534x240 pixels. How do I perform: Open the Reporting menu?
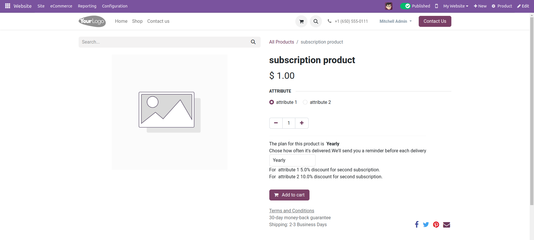87,6
